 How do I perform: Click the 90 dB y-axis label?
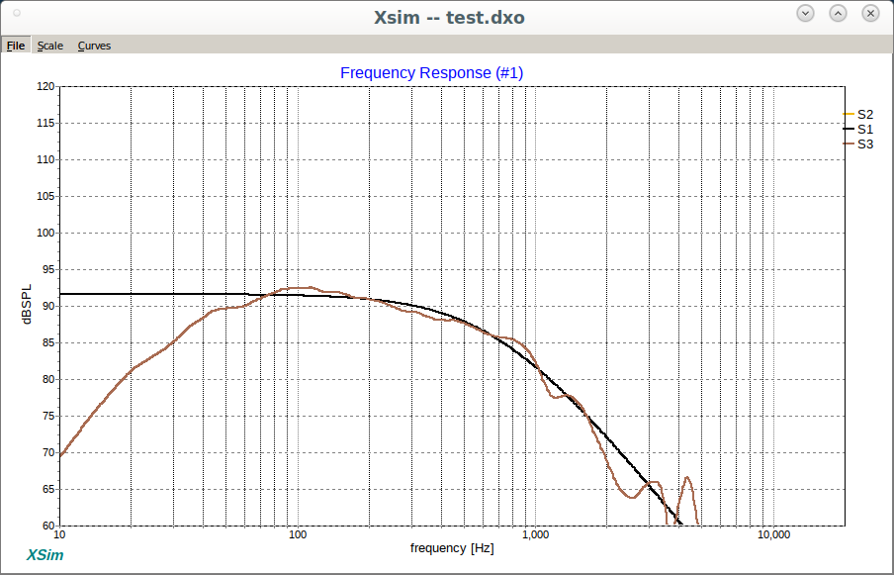tap(47, 307)
